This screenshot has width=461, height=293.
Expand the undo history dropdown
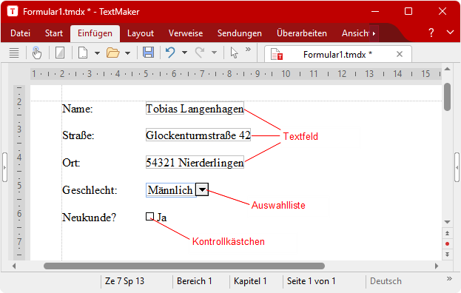pos(184,53)
